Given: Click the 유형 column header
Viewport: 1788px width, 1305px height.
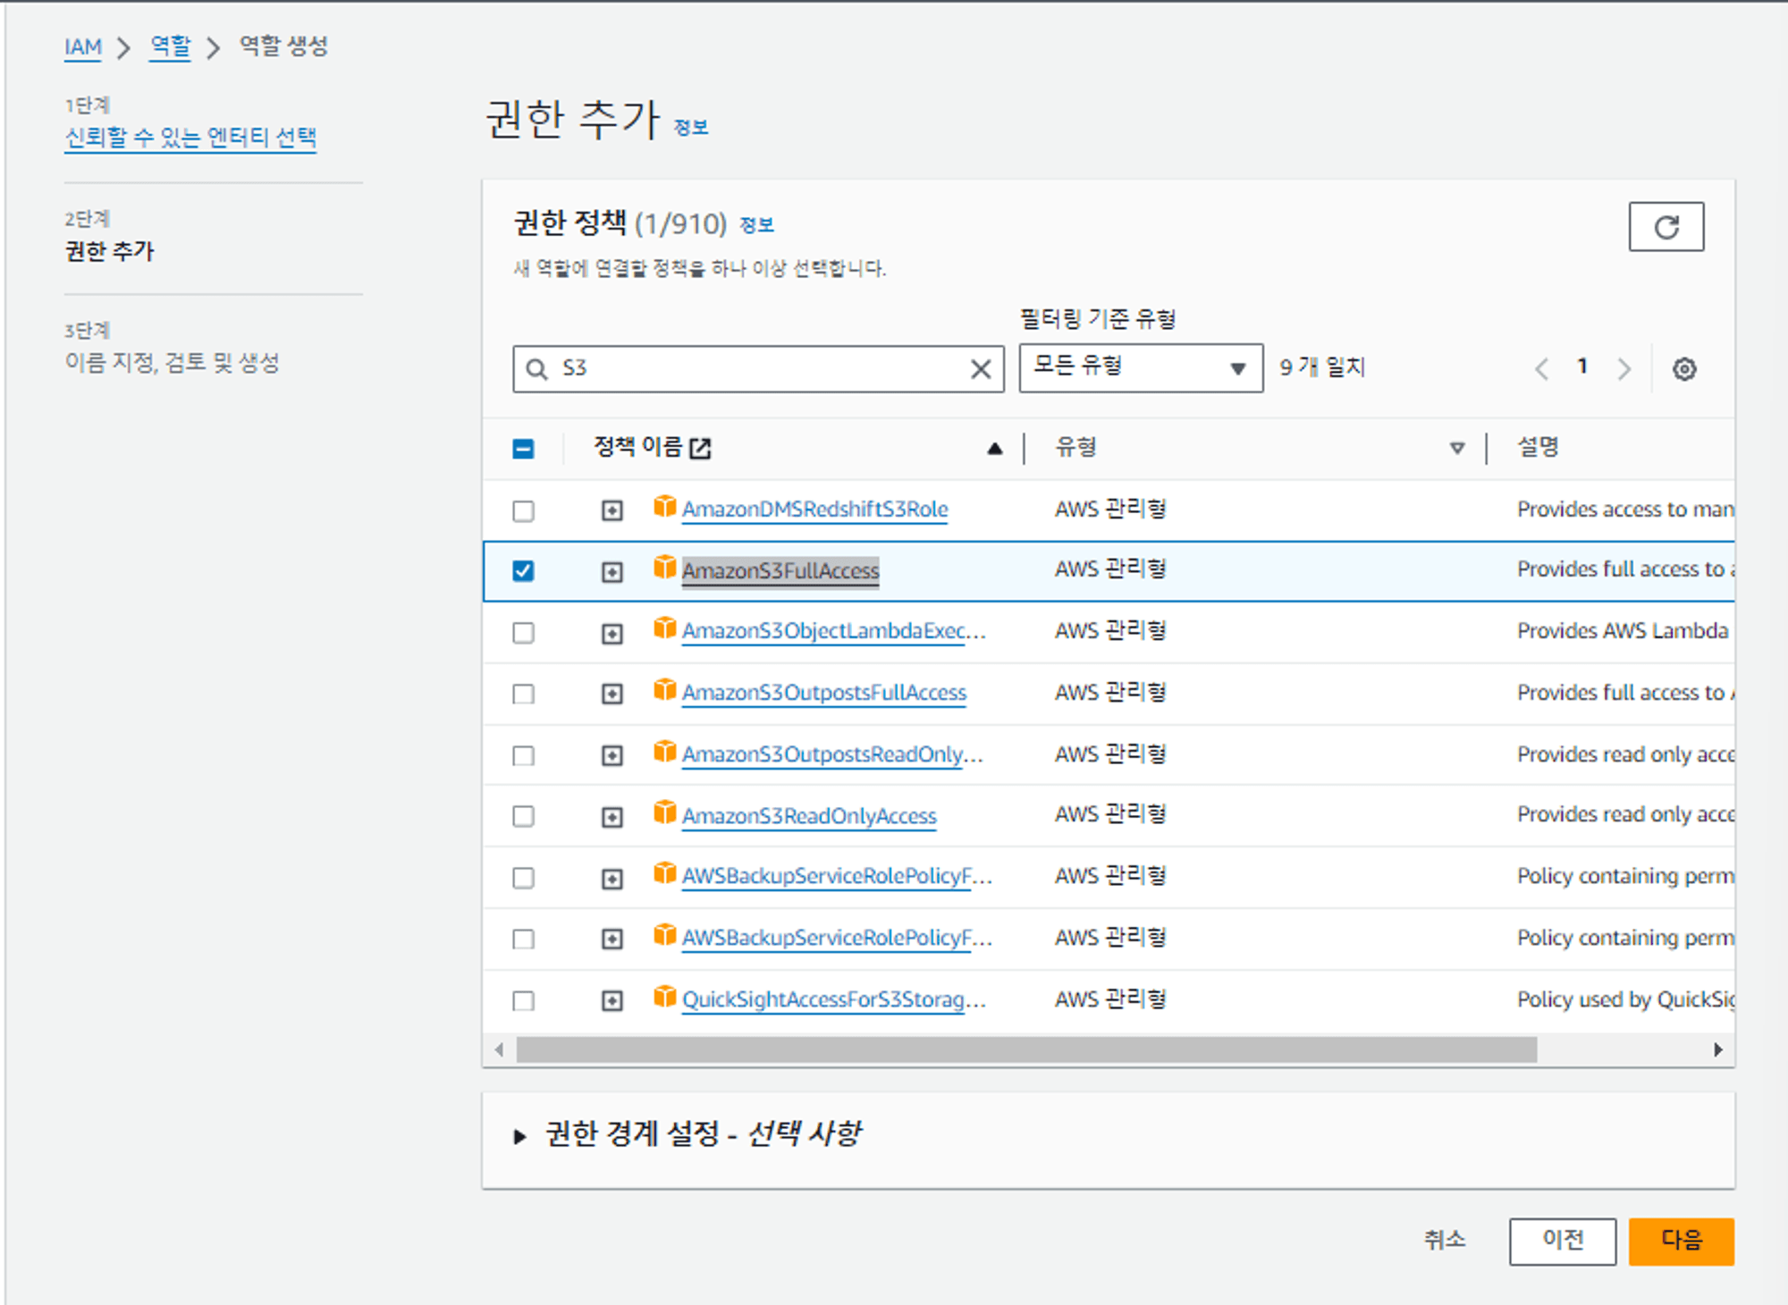Looking at the screenshot, I should tap(1075, 447).
